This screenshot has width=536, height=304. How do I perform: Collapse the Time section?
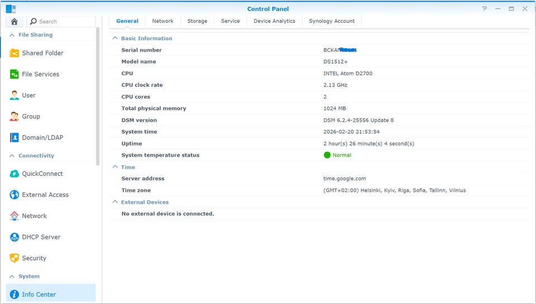[115, 167]
